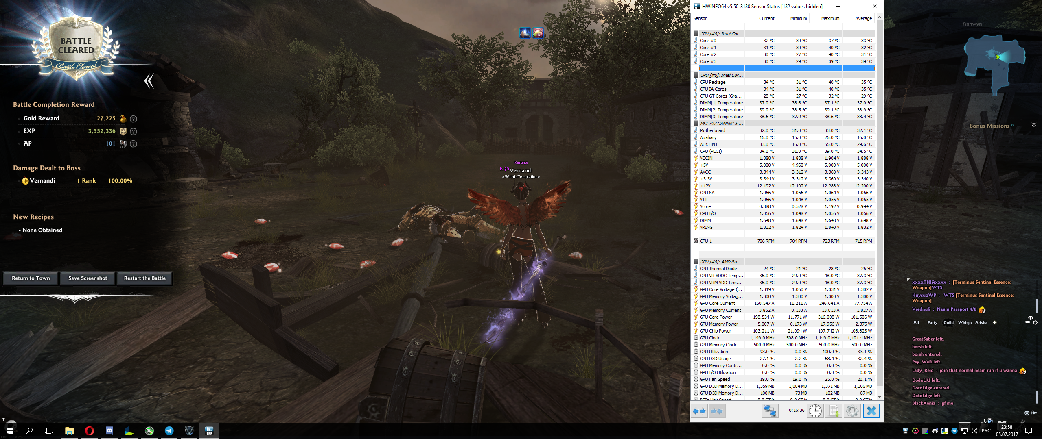Viewport: 1042px width, 439px height.
Task: Click the clock reset timer icon
Action: pyautogui.click(x=815, y=411)
